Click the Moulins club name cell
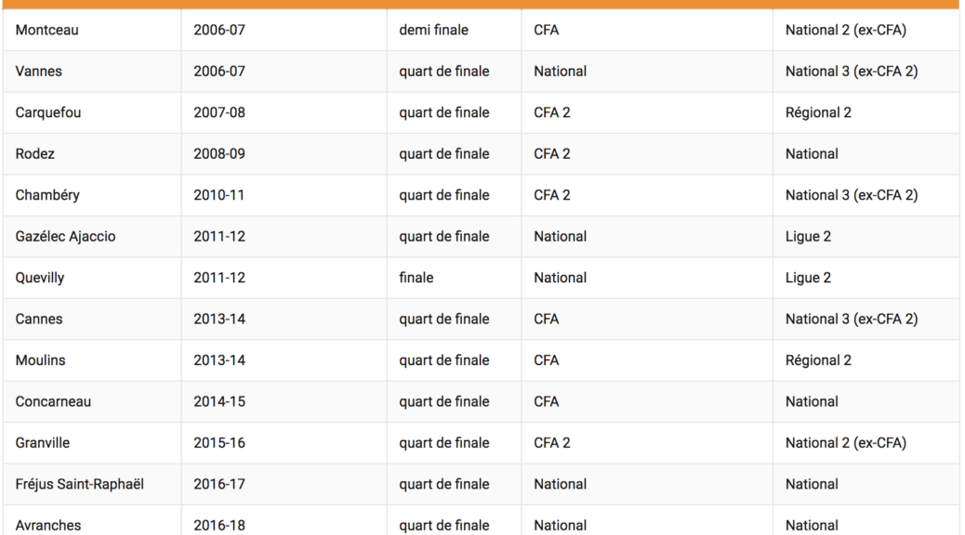The height and width of the screenshot is (535, 965). click(x=41, y=360)
